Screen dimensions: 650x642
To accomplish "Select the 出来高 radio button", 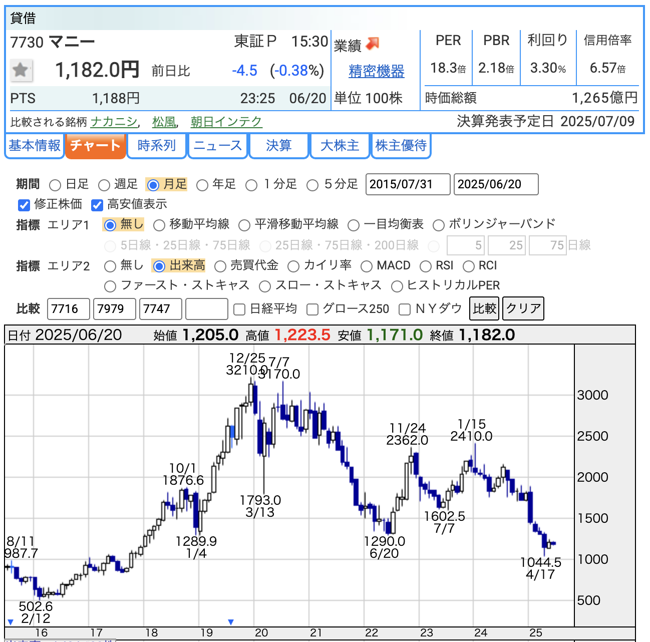I will click(x=159, y=266).
